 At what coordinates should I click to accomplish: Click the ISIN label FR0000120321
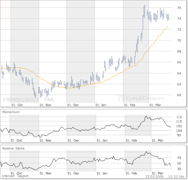(21, 100)
